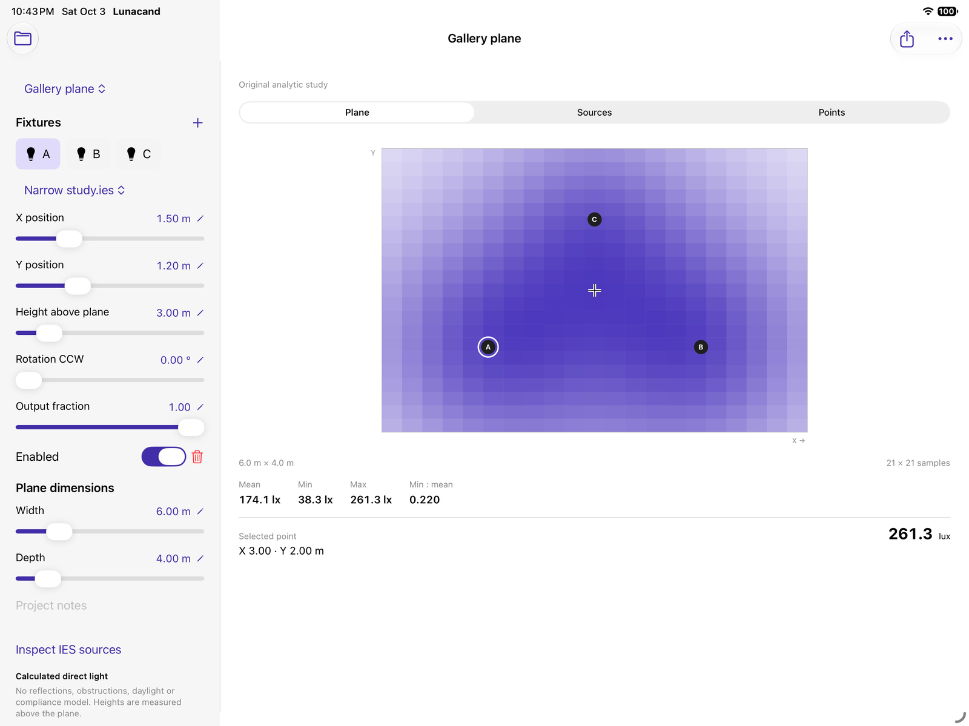Select fixture A bulb chip

click(38, 154)
